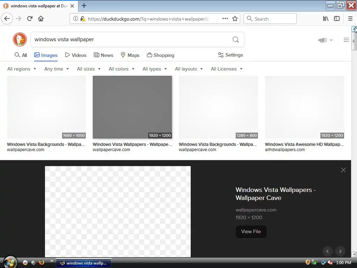Open the Firefox Library icon
Image resolution: width=357 pixels, height=268 pixels.
click(x=326, y=19)
